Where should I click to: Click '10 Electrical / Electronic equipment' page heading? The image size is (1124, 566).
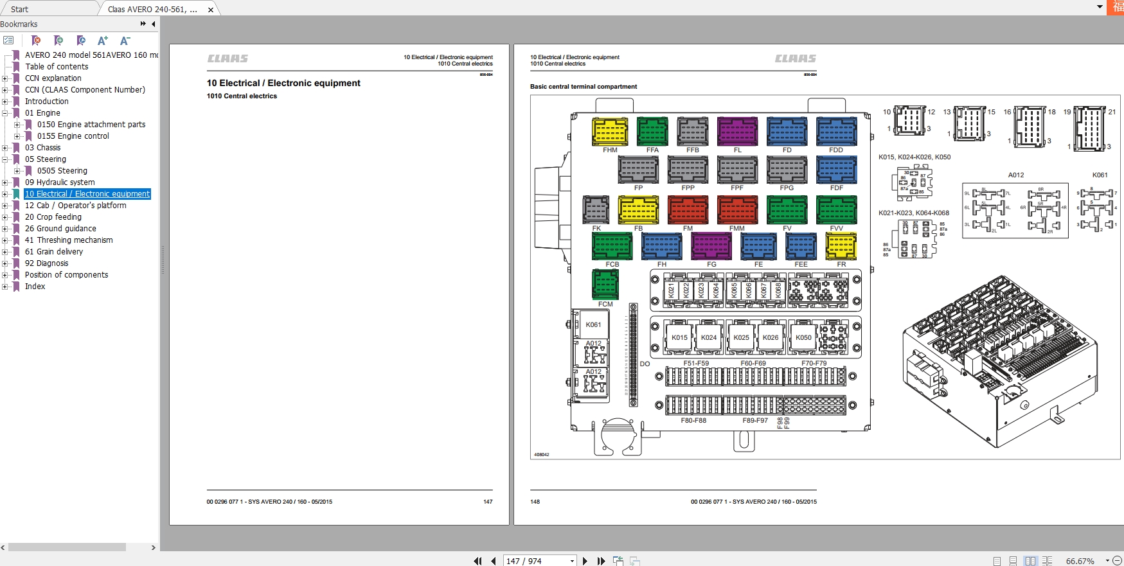click(283, 83)
